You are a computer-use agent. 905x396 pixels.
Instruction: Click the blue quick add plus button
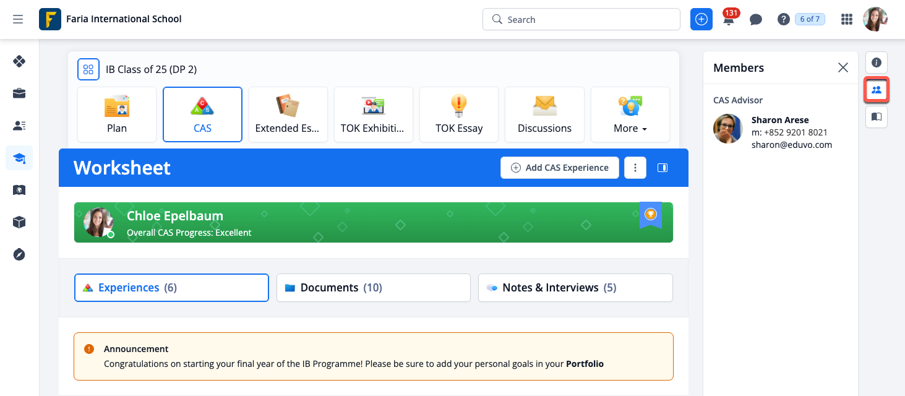[701, 19]
